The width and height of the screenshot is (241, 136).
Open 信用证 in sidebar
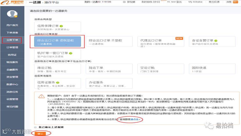[x=12, y=55]
